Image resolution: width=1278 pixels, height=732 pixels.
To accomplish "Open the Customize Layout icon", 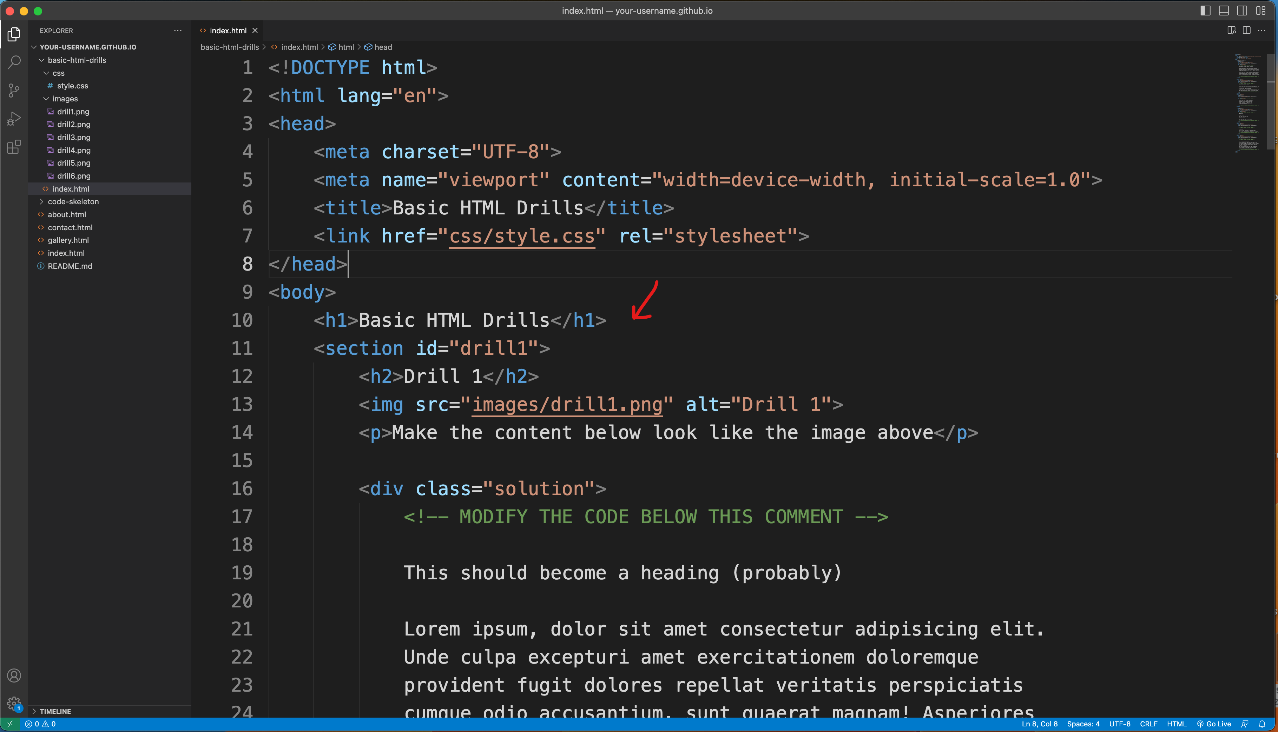I will (1260, 11).
